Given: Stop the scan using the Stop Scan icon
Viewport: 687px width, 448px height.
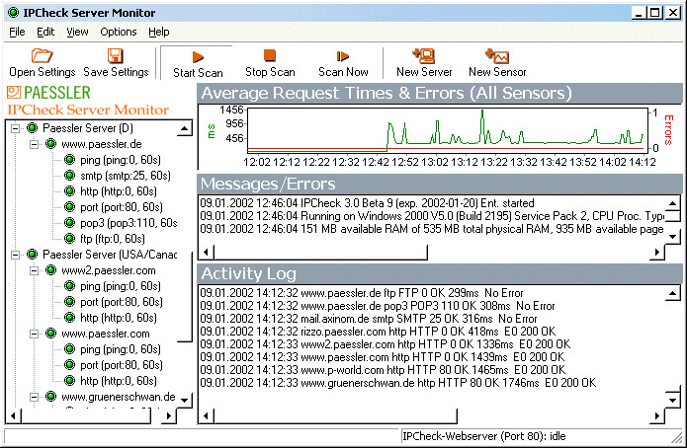Looking at the screenshot, I should tap(270, 55).
